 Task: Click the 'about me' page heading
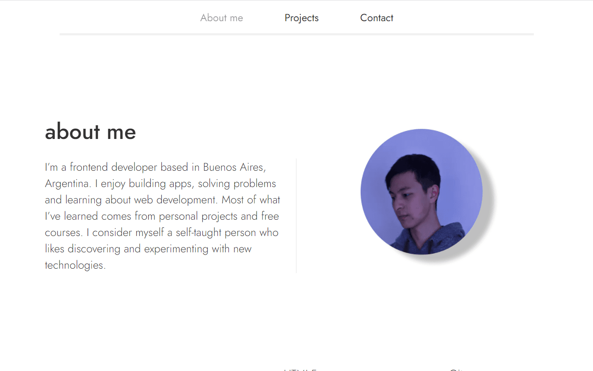click(x=90, y=131)
